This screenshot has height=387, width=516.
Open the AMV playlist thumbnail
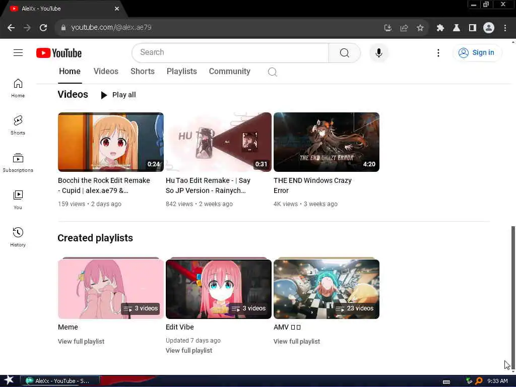coord(327,289)
